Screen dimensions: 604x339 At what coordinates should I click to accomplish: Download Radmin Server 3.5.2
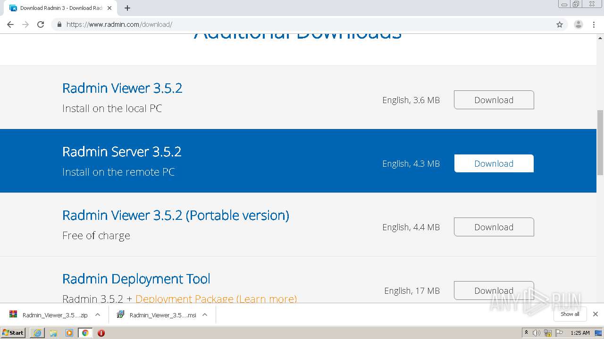click(494, 163)
